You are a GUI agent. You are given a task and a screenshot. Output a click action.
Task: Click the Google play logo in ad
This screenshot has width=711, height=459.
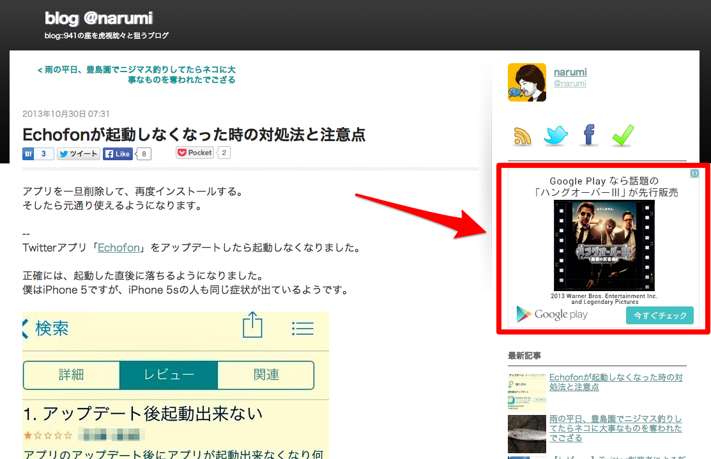coord(552,314)
